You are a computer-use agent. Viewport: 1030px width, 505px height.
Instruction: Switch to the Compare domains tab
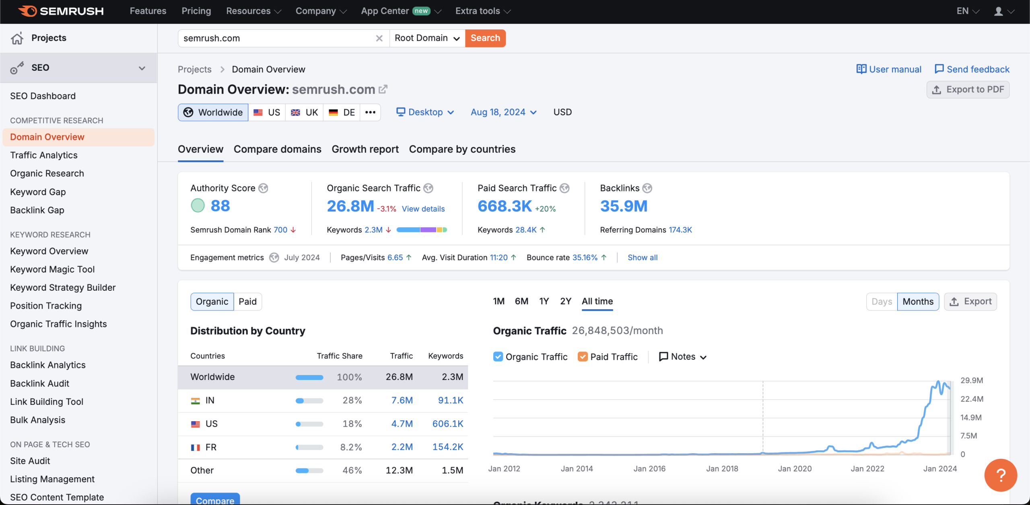pos(277,148)
